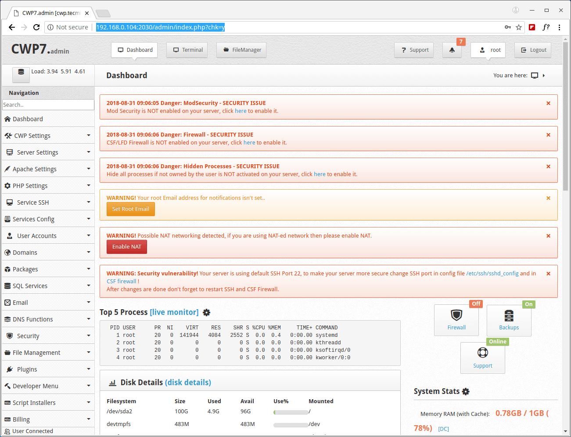Click the Set Root Email button
The image size is (571, 437).
(x=130, y=209)
